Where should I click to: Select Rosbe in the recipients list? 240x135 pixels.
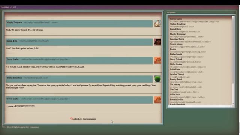tap(173, 49)
